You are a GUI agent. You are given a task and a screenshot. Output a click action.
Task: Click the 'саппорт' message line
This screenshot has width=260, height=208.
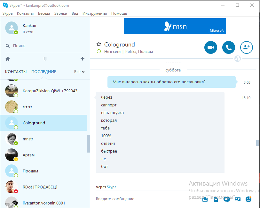[109, 105]
